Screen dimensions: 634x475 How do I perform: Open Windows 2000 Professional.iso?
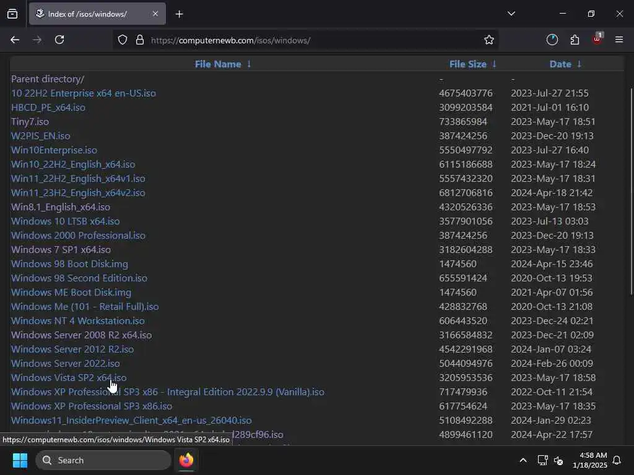click(x=78, y=235)
